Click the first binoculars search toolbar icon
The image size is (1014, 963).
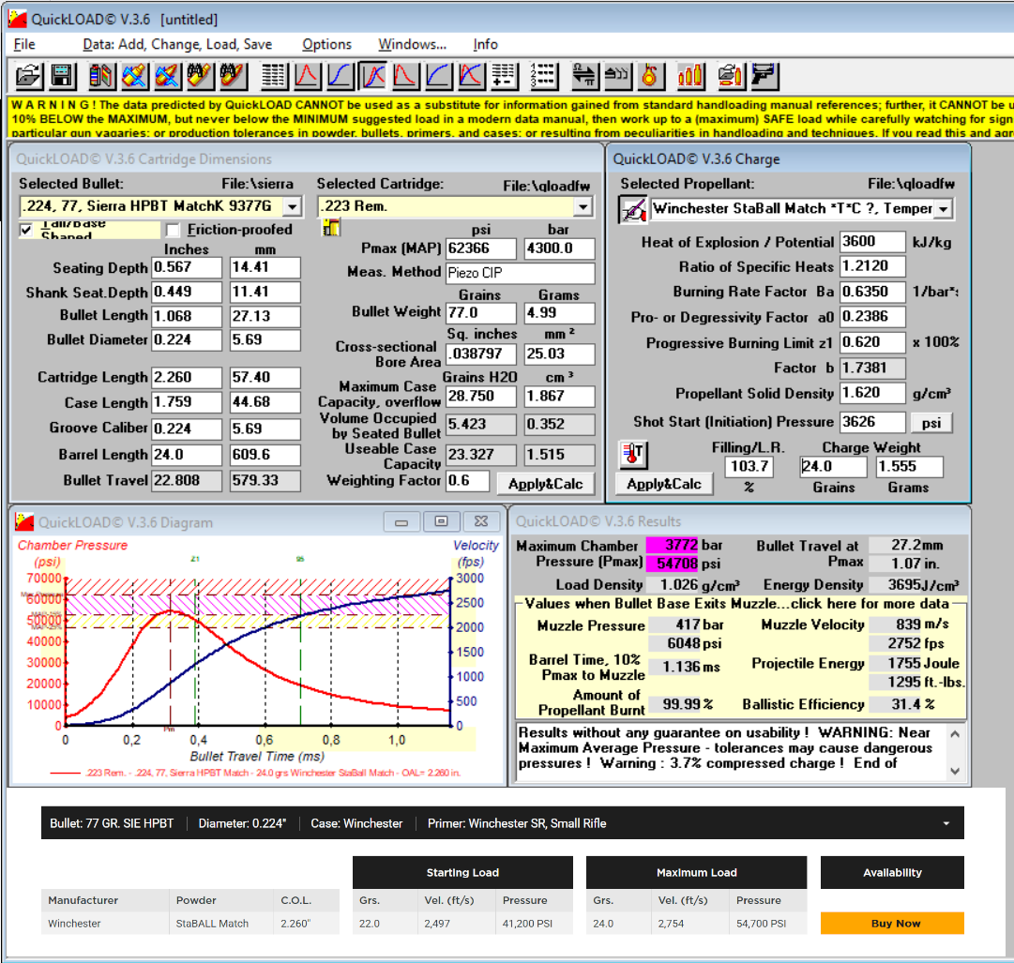tap(200, 76)
